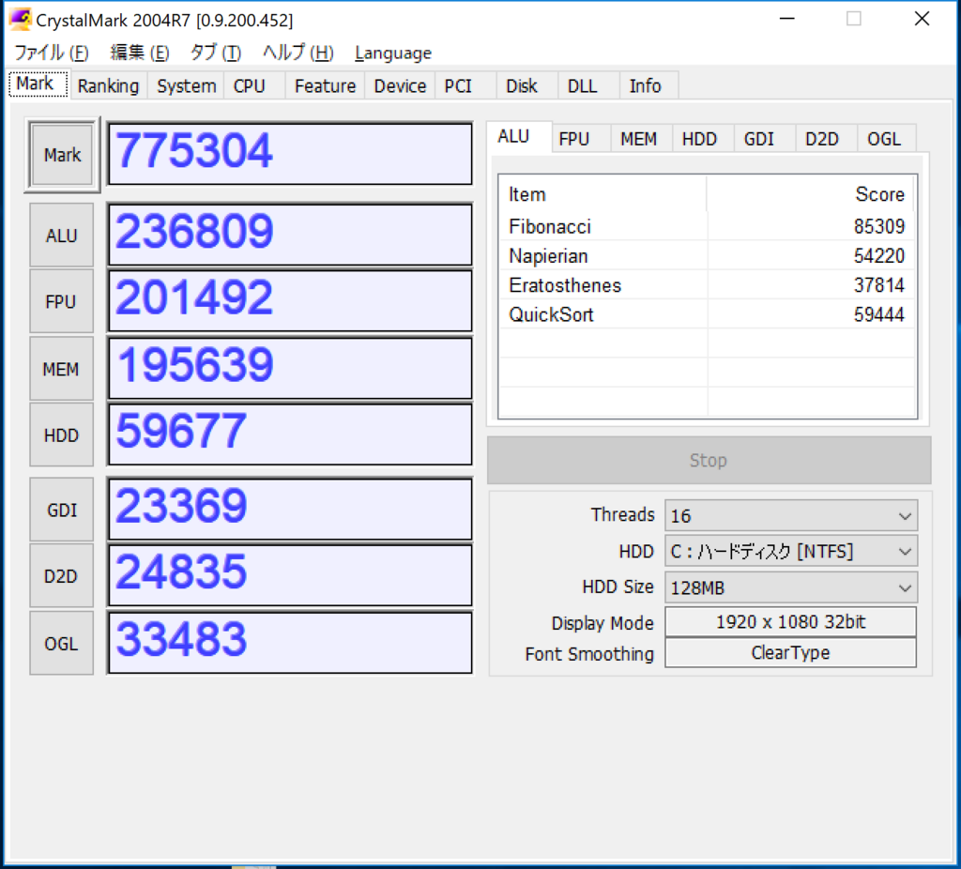The width and height of the screenshot is (961, 869).
Task: Click the Eratosthenes score 37814
Action: (x=878, y=285)
